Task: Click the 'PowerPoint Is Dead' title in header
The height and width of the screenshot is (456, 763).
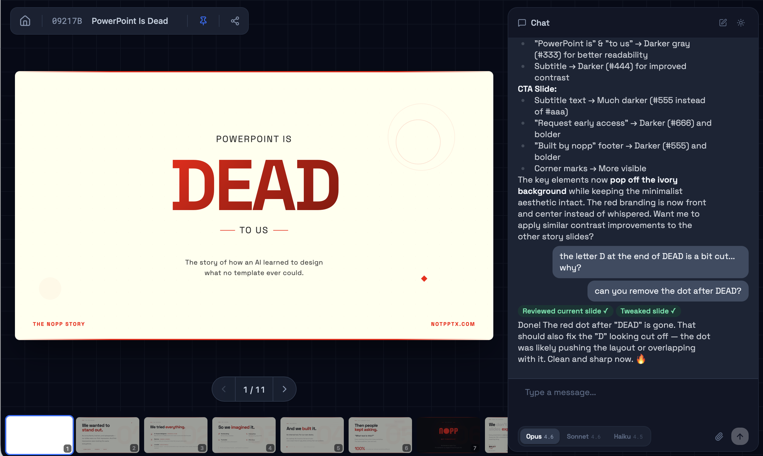Action: 129,21
